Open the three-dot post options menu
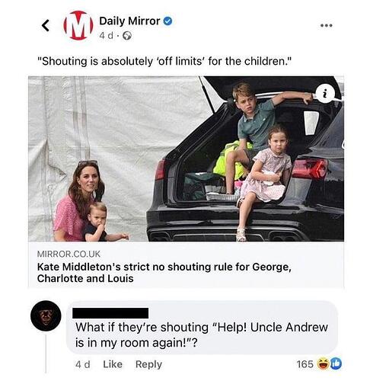The height and width of the screenshot is (381, 370). point(327,25)
